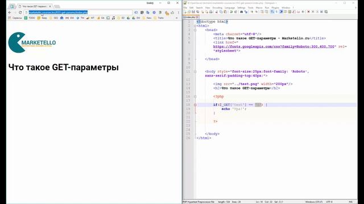The image size is (364, 204).
Task: Toggle Word wrap in Notepad++ toolbar
Action: pyautogui.click(x=272, y=12)
